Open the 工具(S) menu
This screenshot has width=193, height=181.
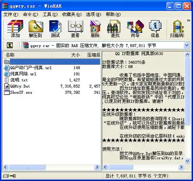click(50, 14)
